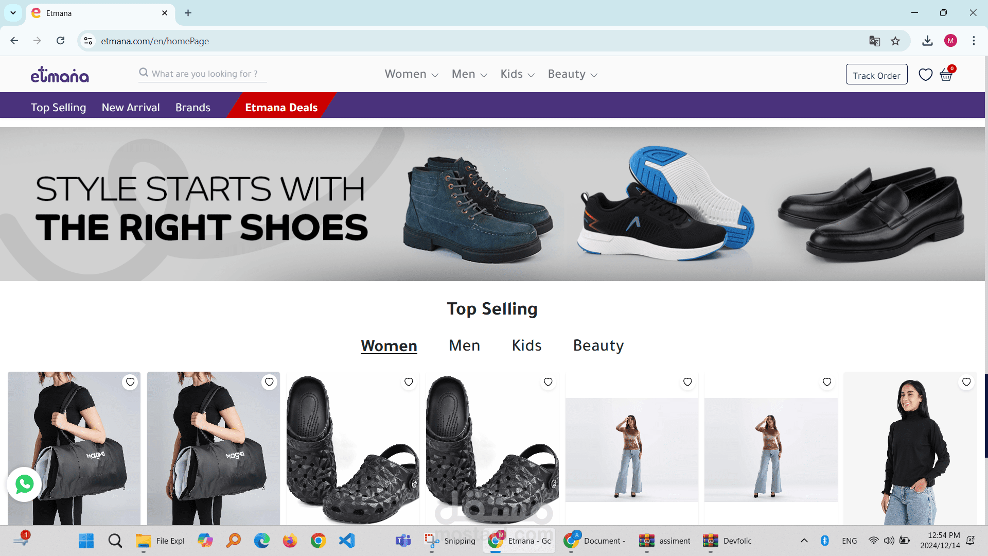This screenshot has height=556, width=988.
Task: Click the Google Translate icon in address bar
Action: coord(874,41)
